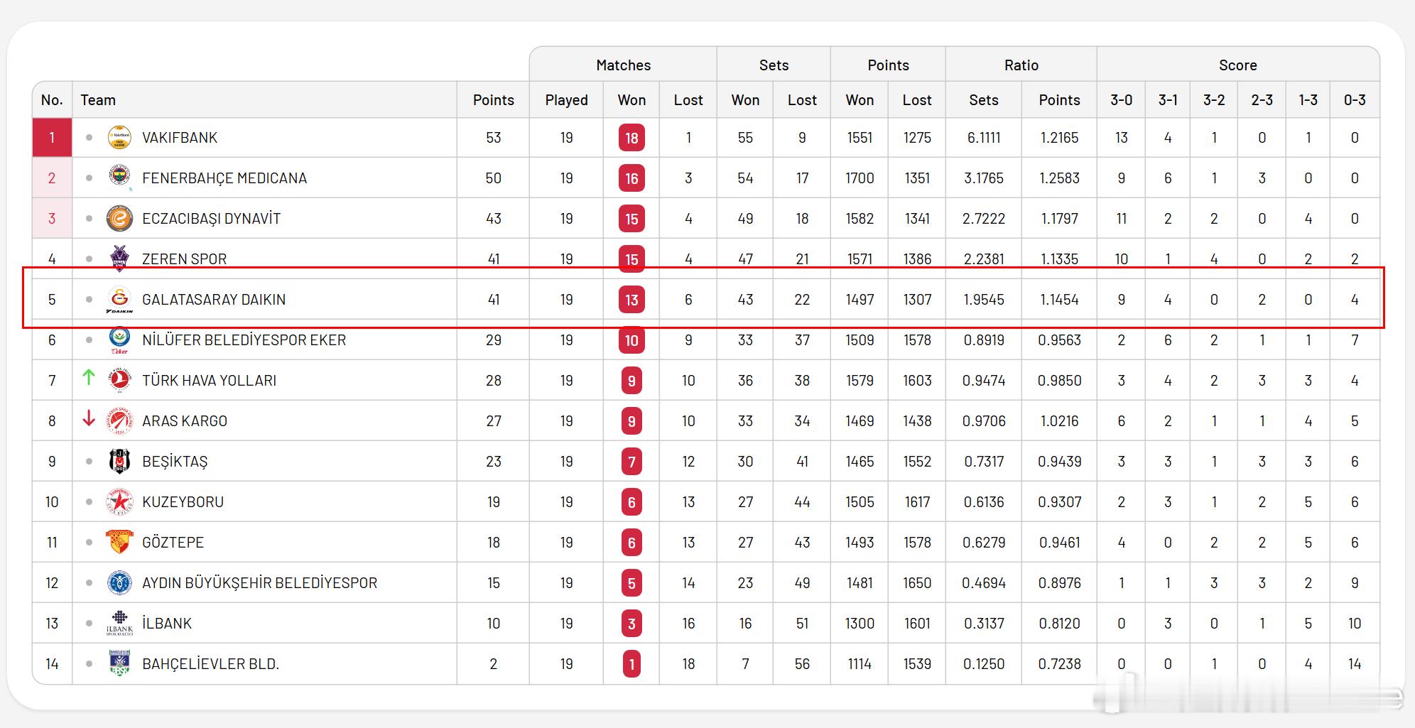The width and height of the screenshot is (1415, 728).
Task: Click the Göztepe yellow-red crest
Action: (119, 542)
